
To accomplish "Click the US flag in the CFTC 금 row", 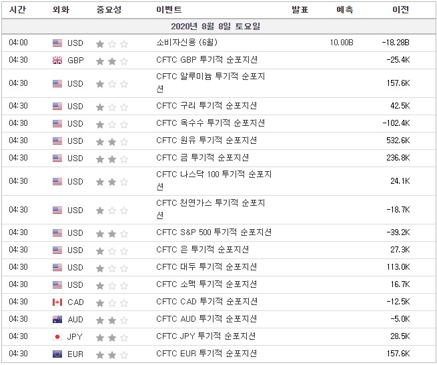I will tap(57, 158).
